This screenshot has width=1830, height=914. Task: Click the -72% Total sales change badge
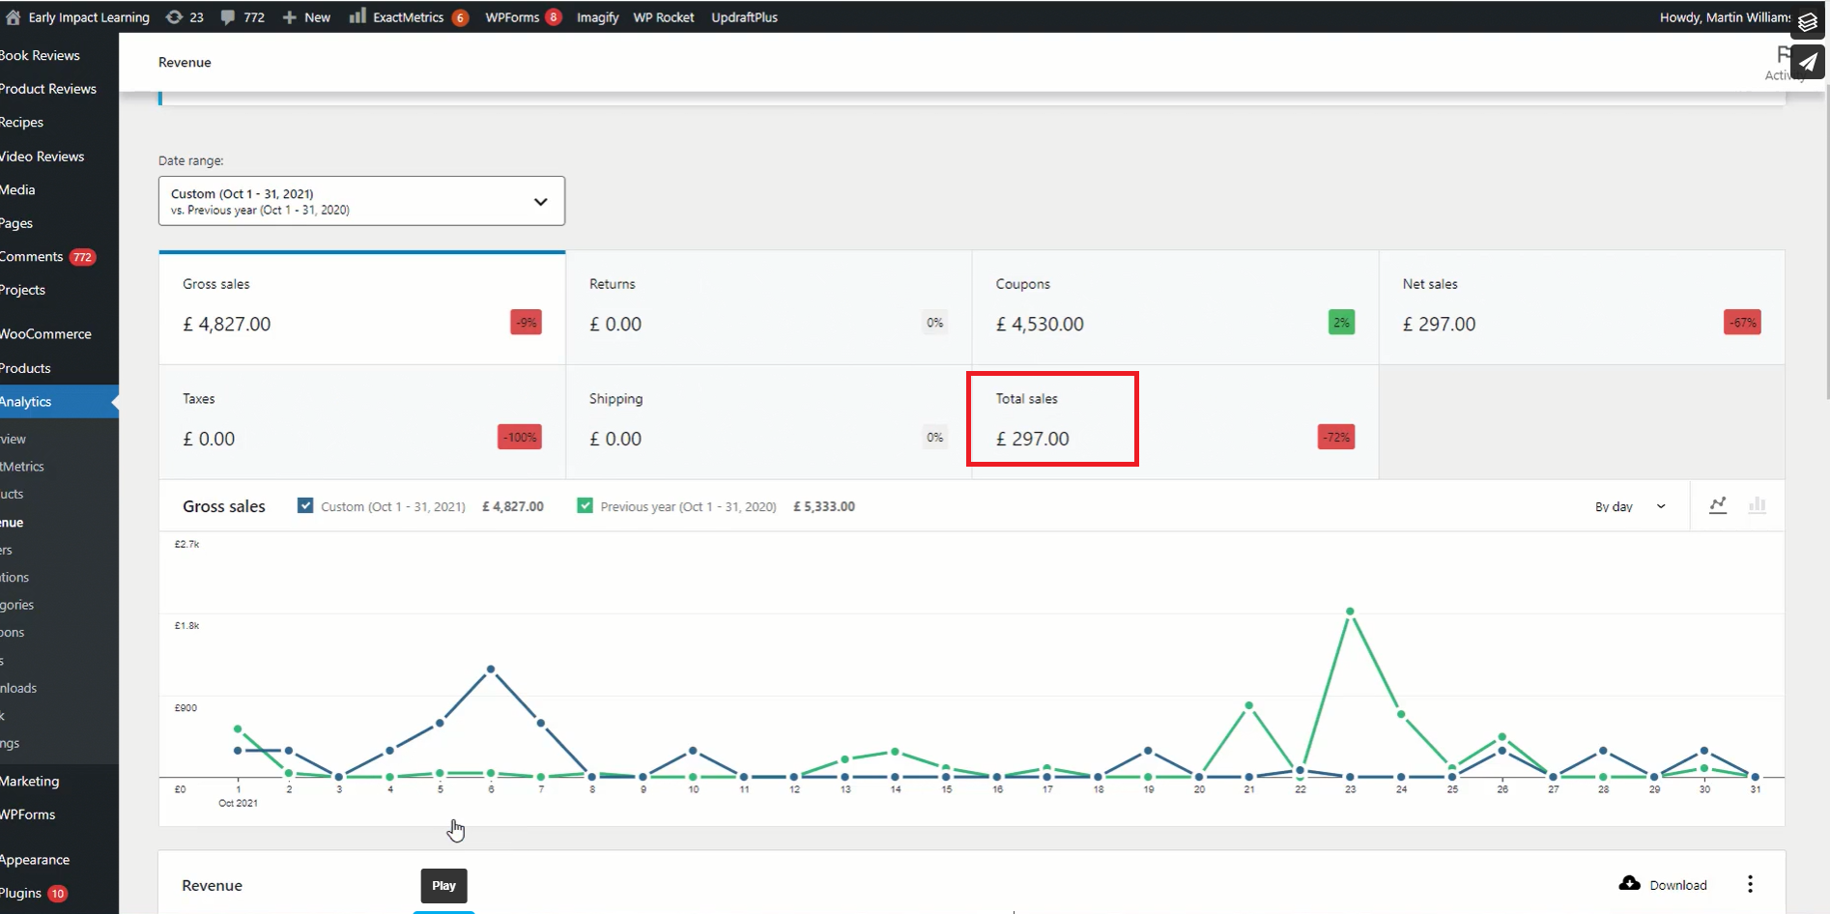click(1336, 437)
